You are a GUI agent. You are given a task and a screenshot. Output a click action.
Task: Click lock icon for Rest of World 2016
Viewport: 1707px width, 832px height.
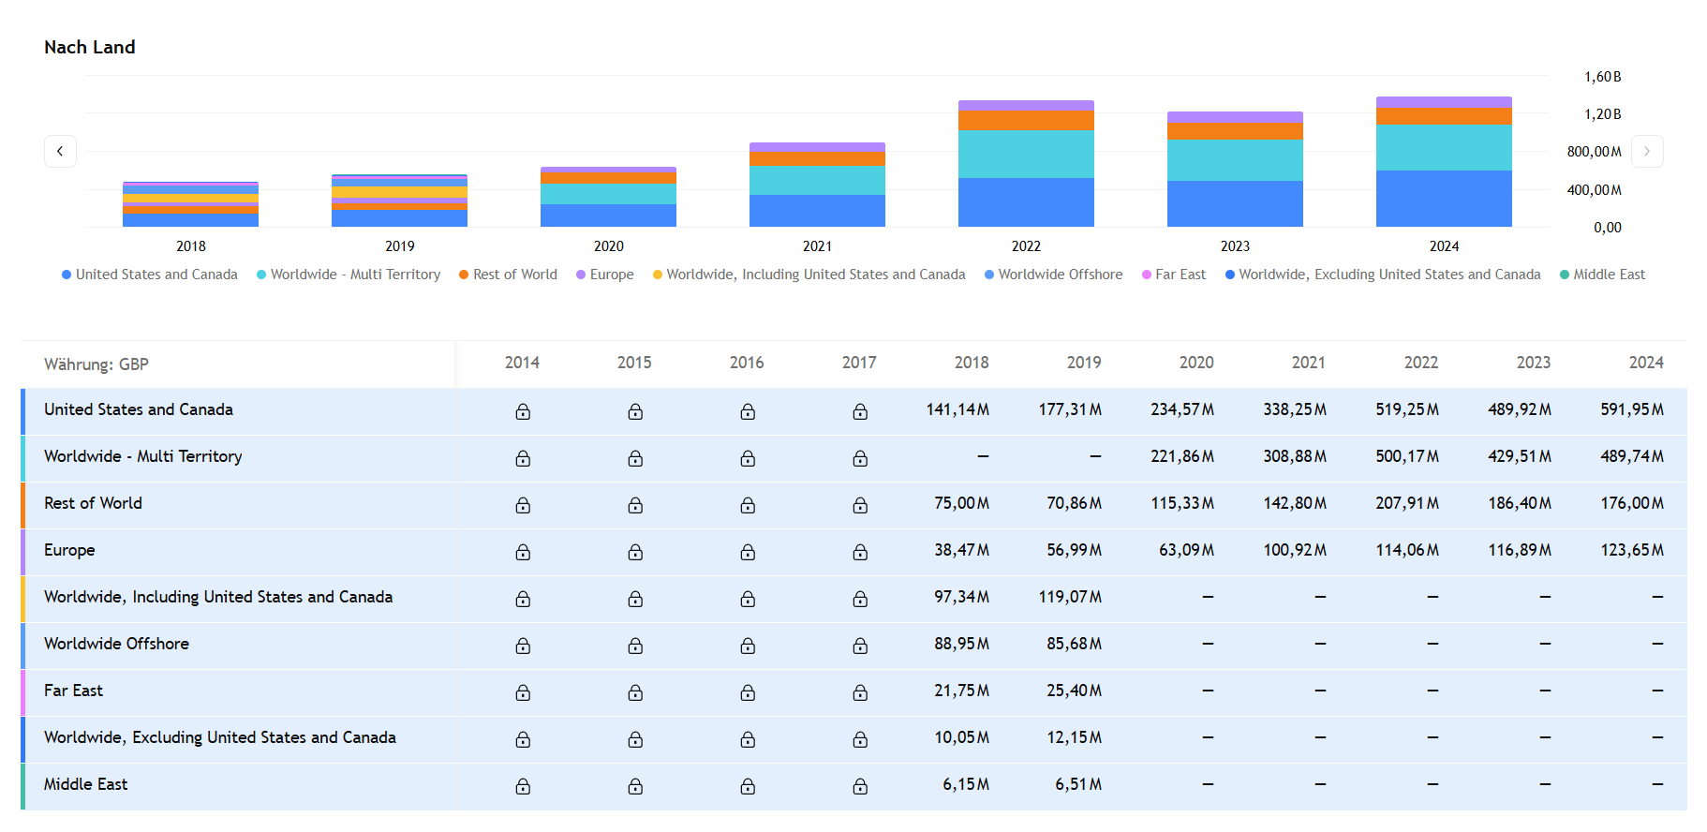pyautogui.click(x=748, y=505)
